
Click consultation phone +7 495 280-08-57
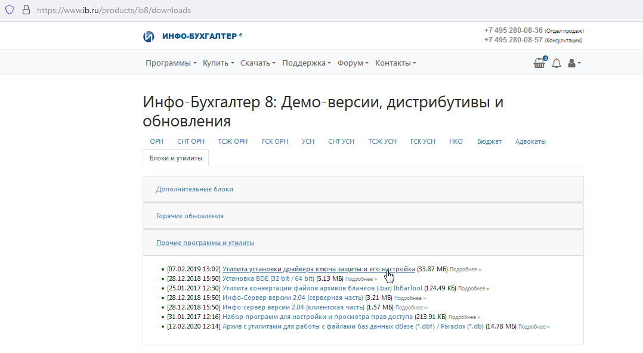point(513,40)
